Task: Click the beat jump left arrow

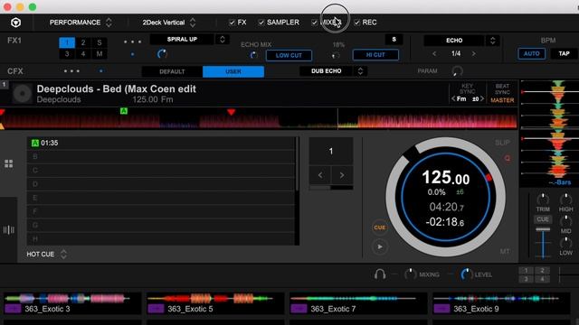Action: pos(320,175)
